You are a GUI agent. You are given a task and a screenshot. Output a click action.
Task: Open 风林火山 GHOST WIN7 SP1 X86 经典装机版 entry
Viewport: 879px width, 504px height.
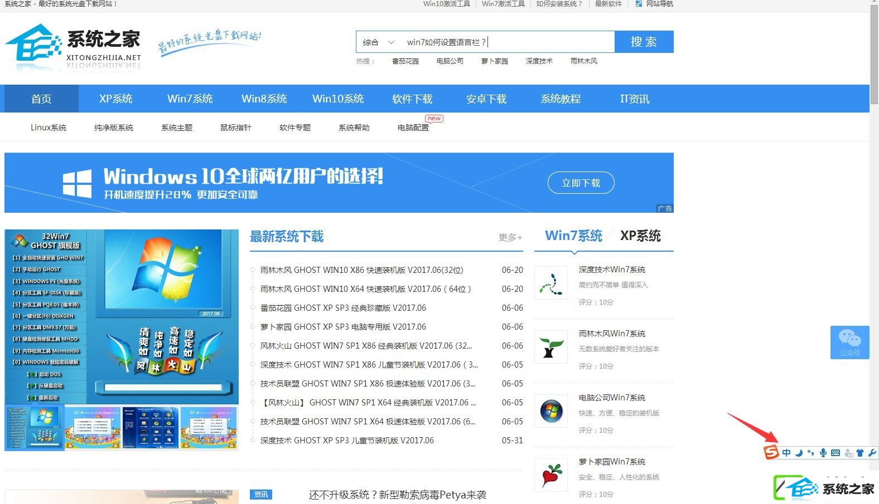(366, 346)
